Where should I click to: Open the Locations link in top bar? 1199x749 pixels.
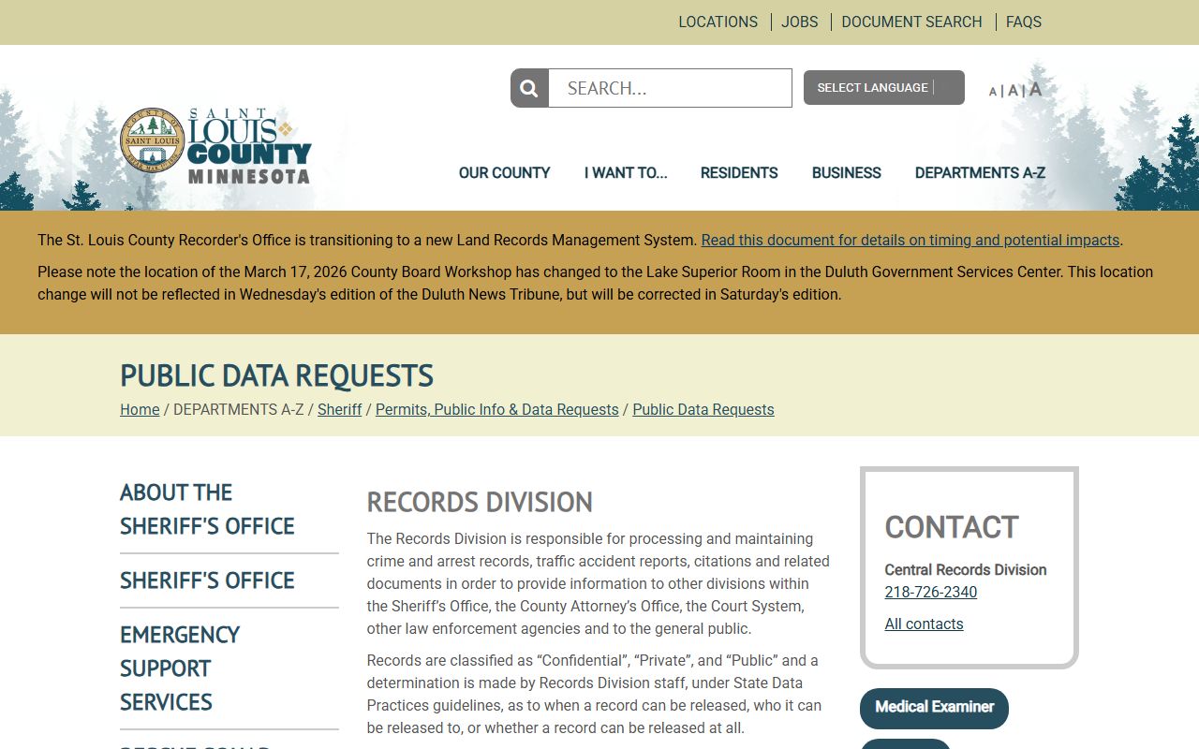tap(718, 22)
